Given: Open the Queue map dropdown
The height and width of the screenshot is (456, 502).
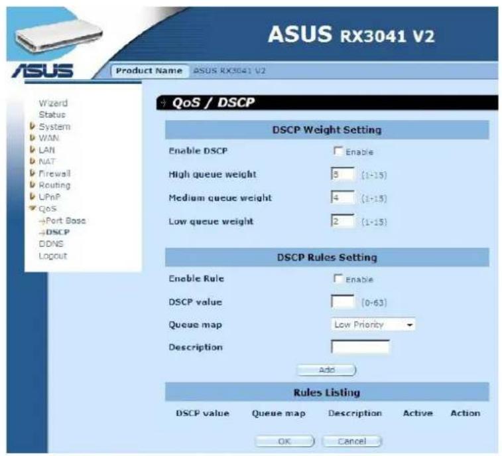Looking at the screenshot, I should [x=373, y=325].
